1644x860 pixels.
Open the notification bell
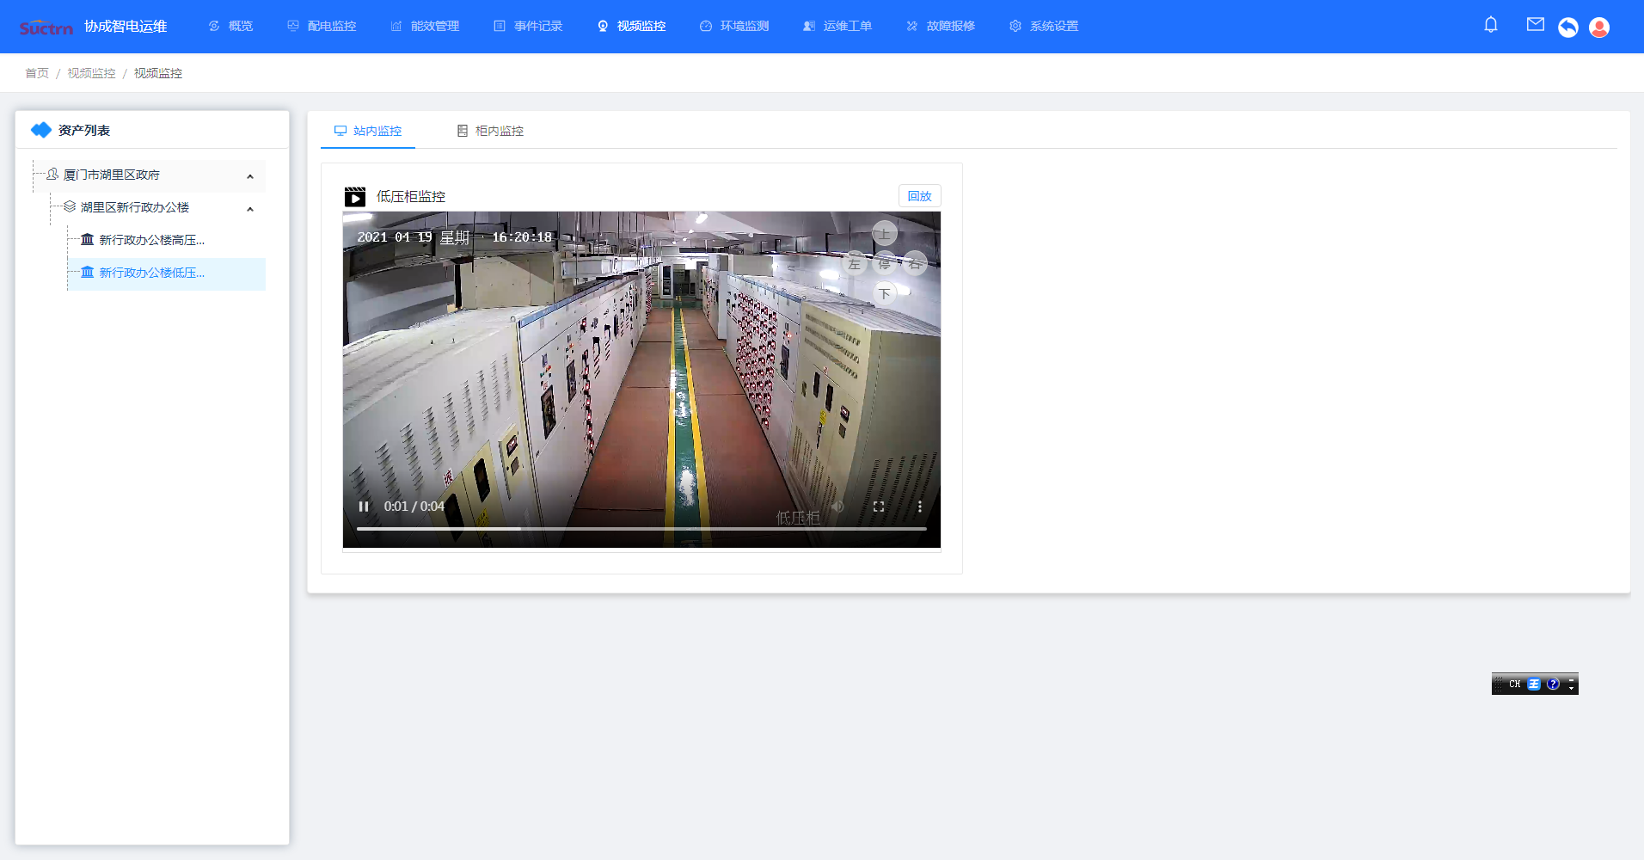(x=1491, y=25)
